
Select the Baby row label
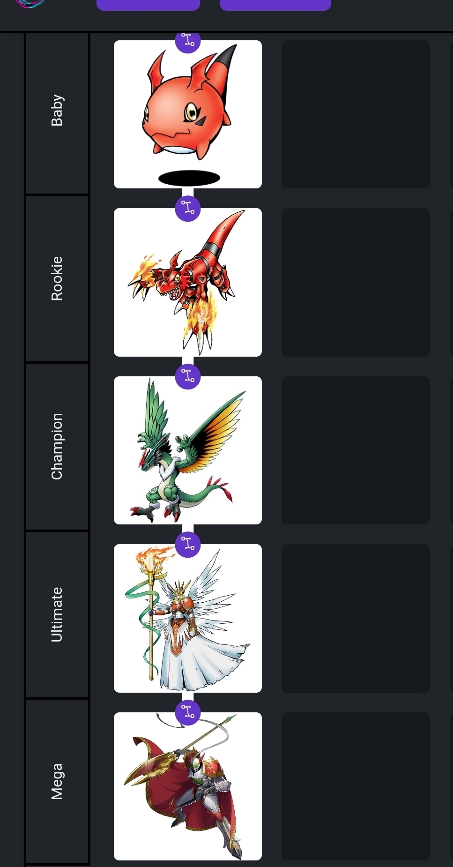click(x=57, y=111)
